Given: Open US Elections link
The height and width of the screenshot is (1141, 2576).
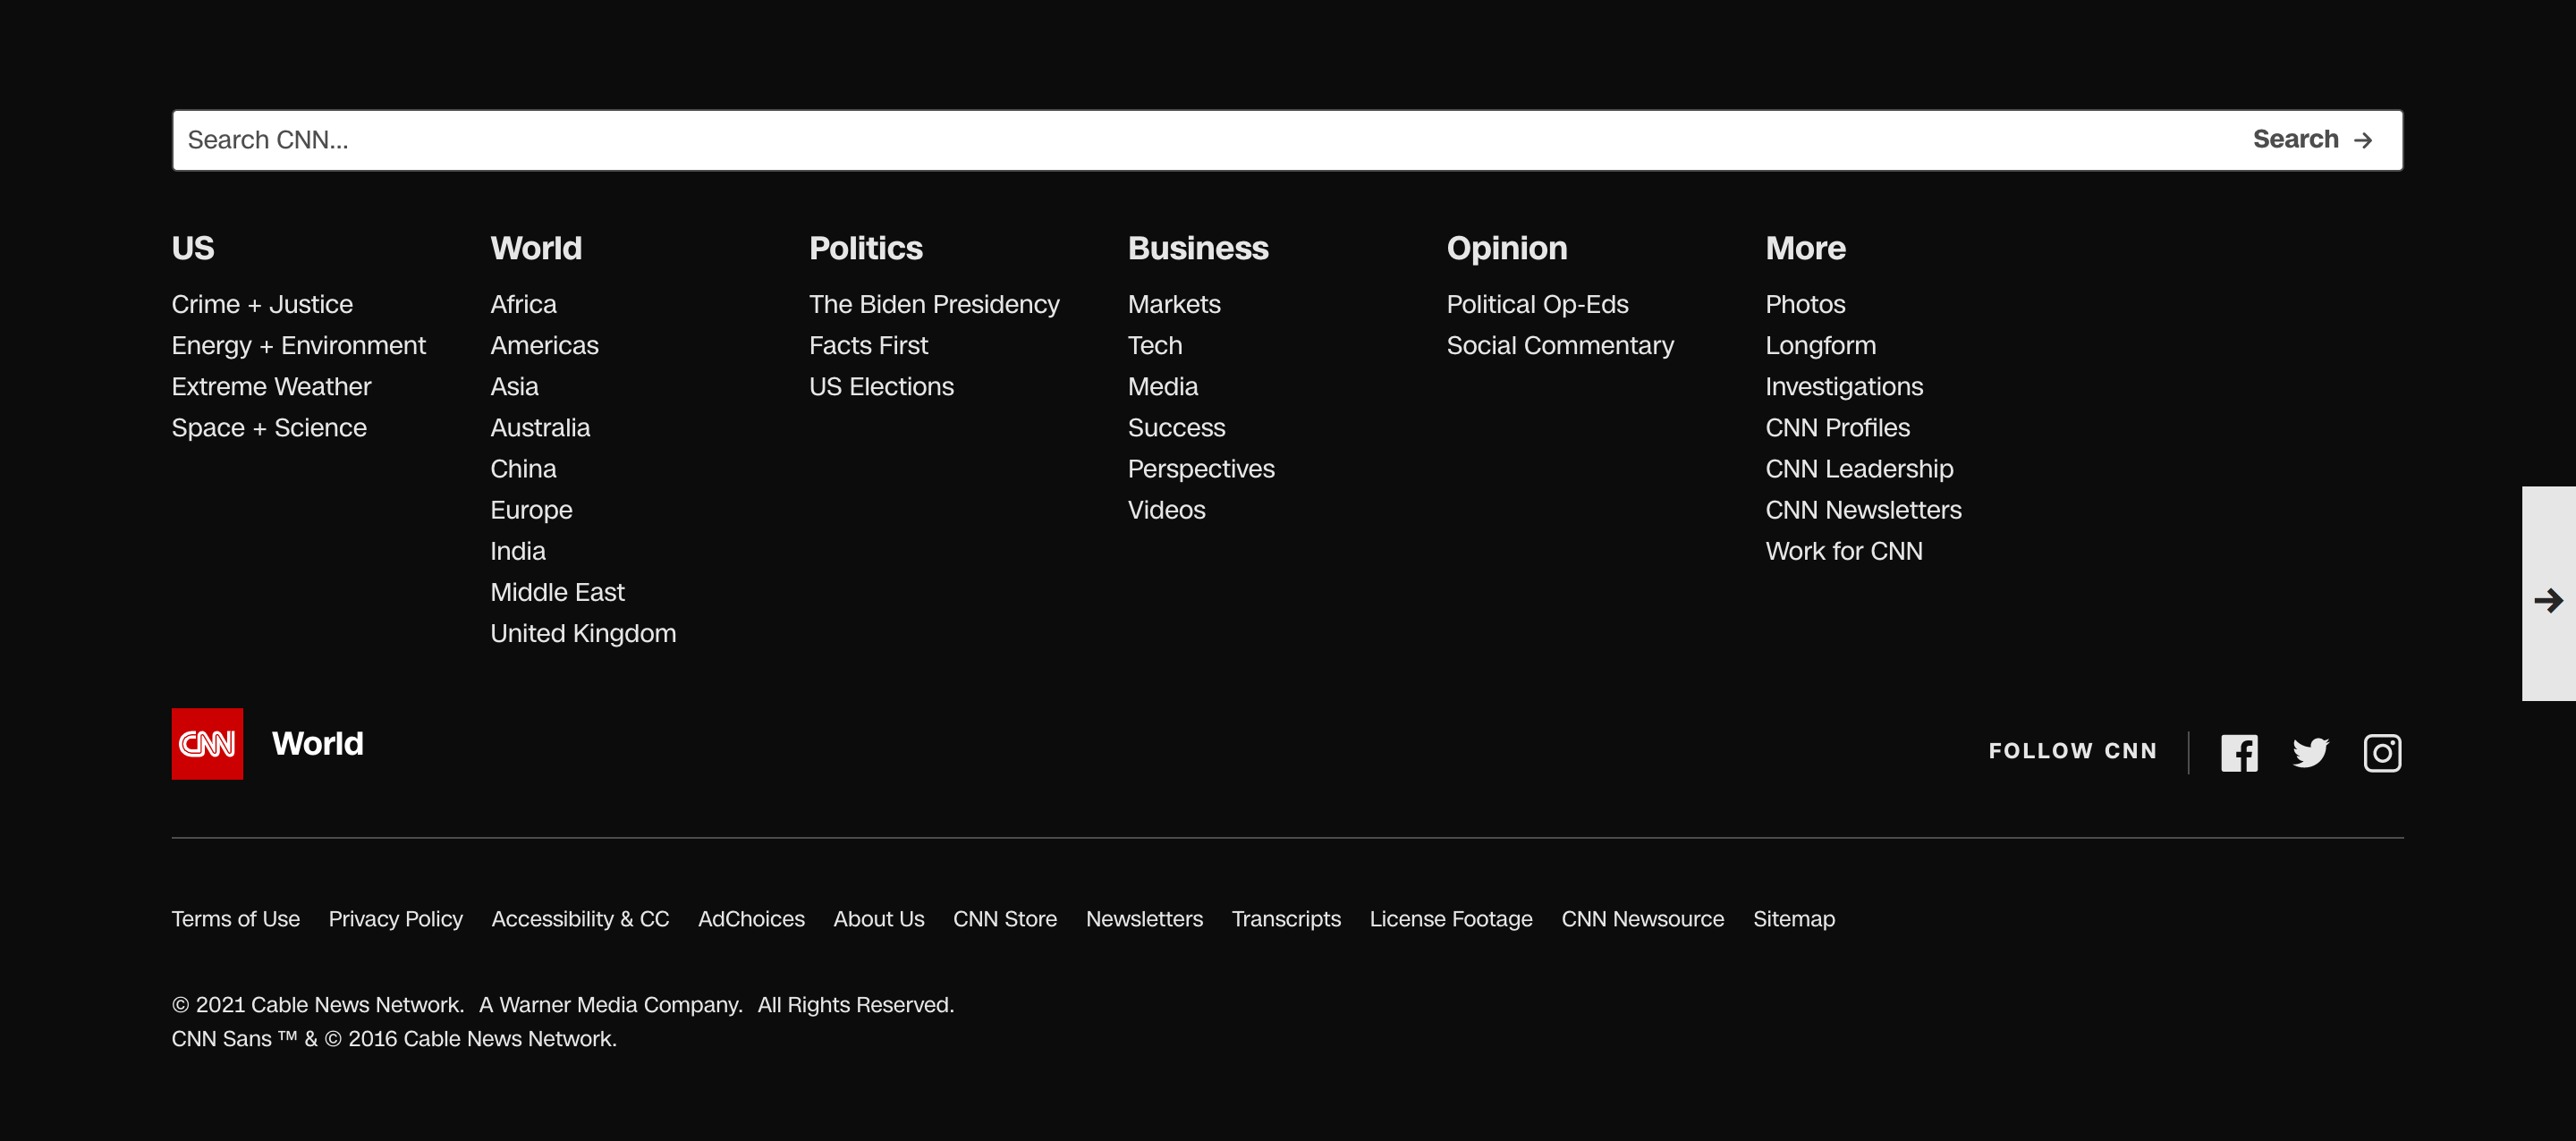Looking at the screenshot, I should [x=881, y=386].
